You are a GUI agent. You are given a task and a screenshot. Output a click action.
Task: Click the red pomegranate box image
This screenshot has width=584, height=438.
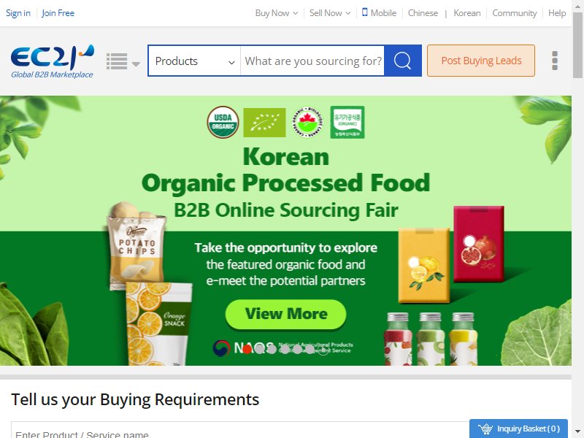click(x=479, y=244)
